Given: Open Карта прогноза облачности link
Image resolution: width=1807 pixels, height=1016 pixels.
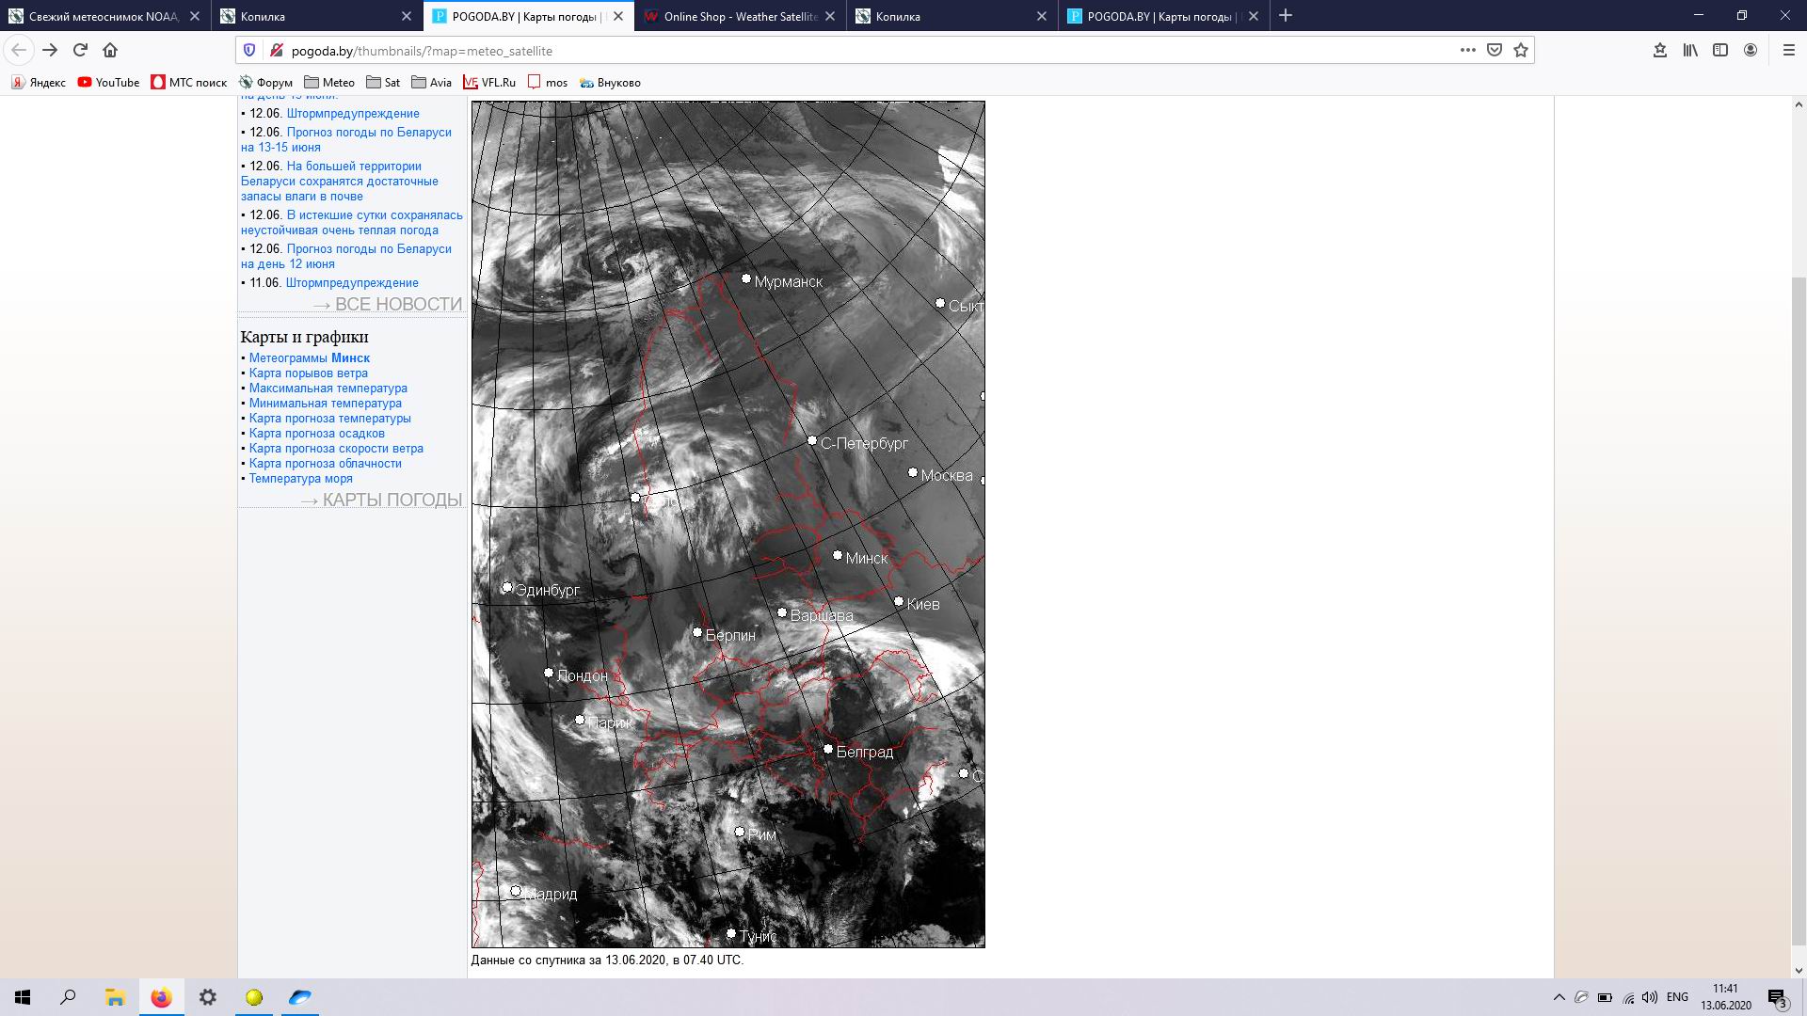Looking at the screenshot, I should (x=326, y=464).
